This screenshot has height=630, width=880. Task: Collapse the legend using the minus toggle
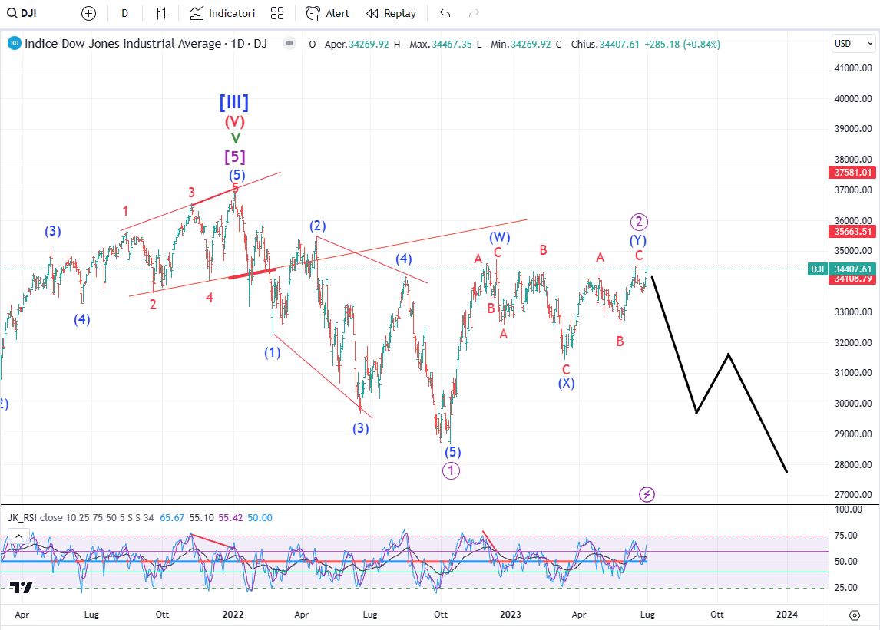point(289,43)
